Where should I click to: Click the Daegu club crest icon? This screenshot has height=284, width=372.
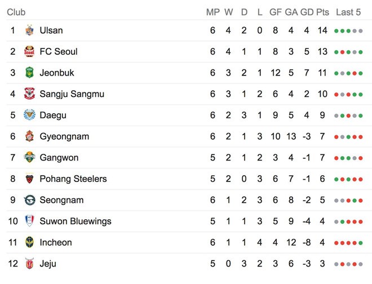(29, 115)
